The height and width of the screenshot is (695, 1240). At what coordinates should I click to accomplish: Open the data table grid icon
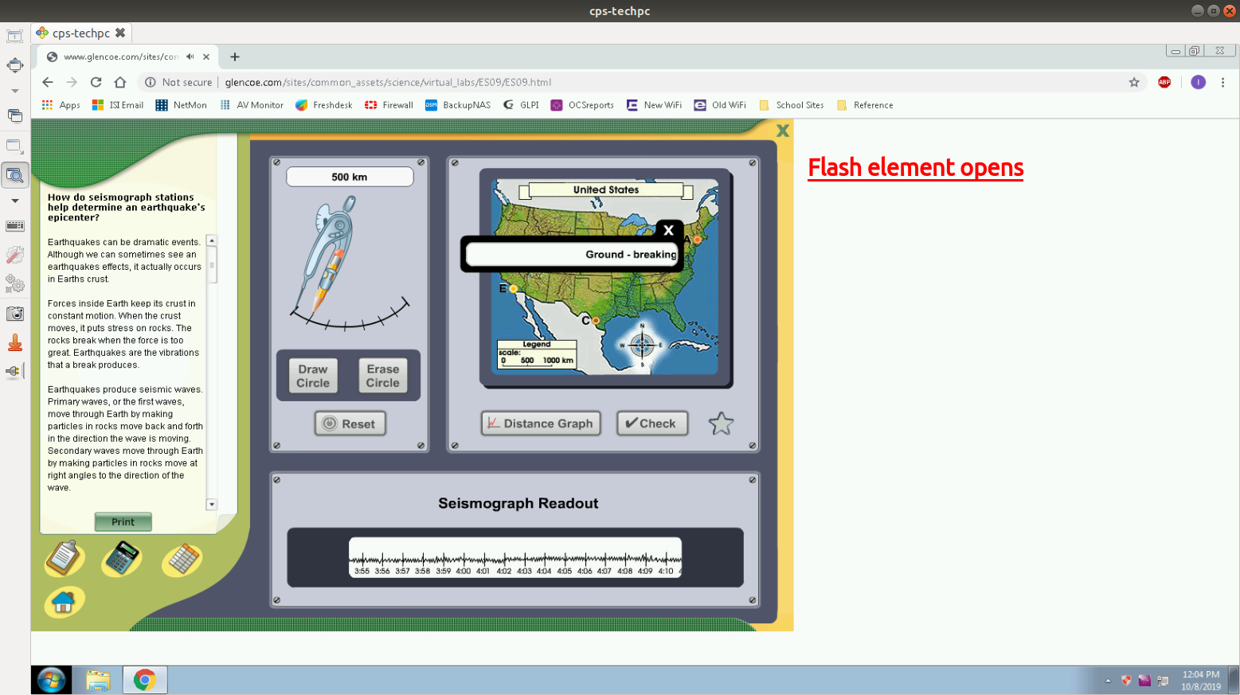tap(182, 560)
